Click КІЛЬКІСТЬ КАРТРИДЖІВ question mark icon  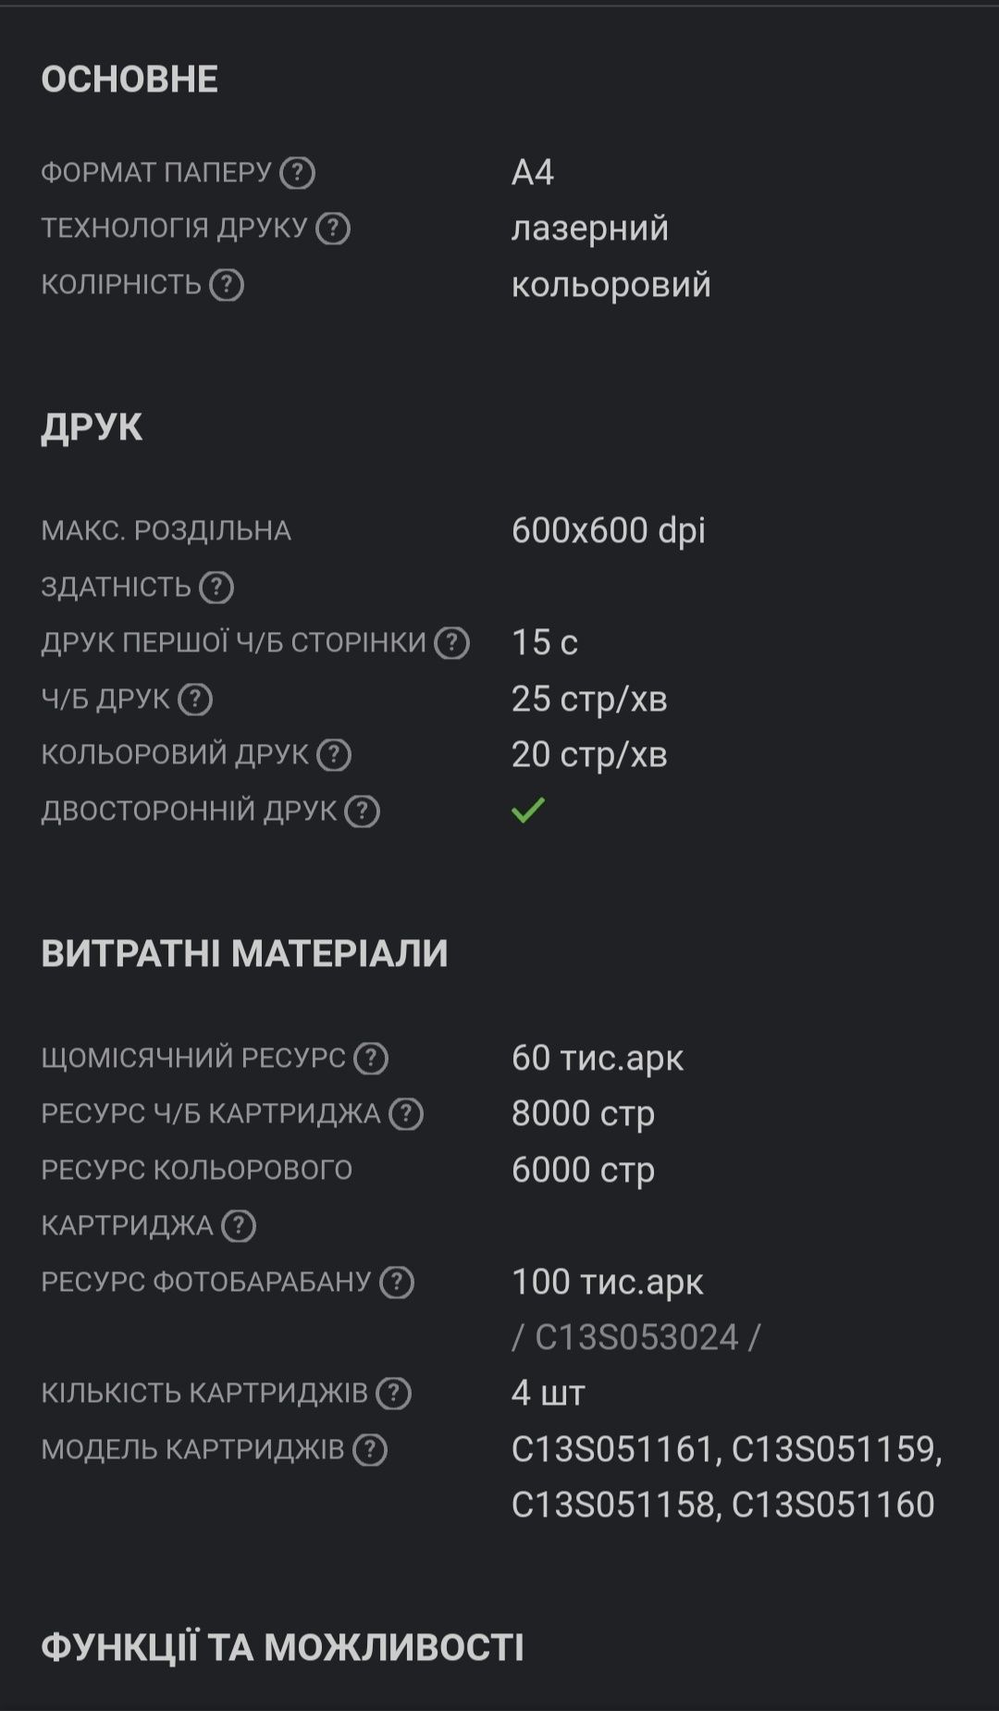(x=394, y=1394)
